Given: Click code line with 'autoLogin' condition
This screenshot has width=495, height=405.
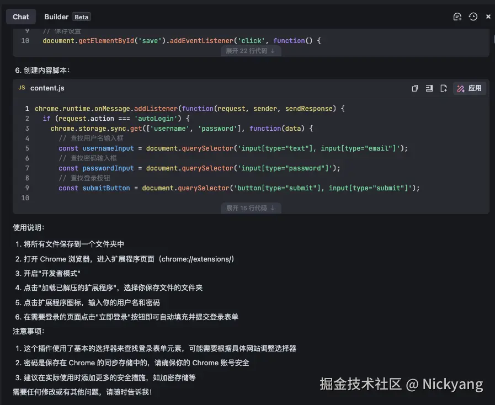Looking at the screenshot, I should pos(116,119).
